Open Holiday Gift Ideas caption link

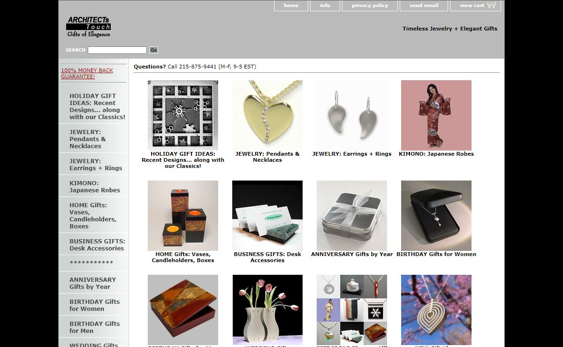click(x=183, y=160)
